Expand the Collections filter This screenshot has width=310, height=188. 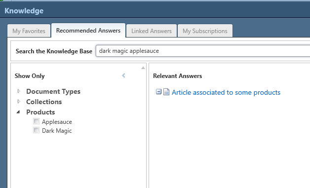pyautogui.click(x=19, y=102)
